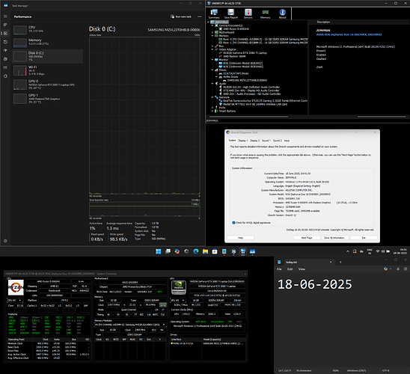Open File menu in Notepad

point(279,269)
